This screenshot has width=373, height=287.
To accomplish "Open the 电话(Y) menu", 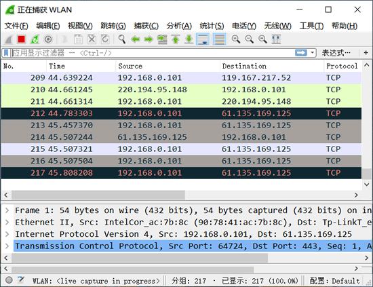I will (x=244, y=26).
